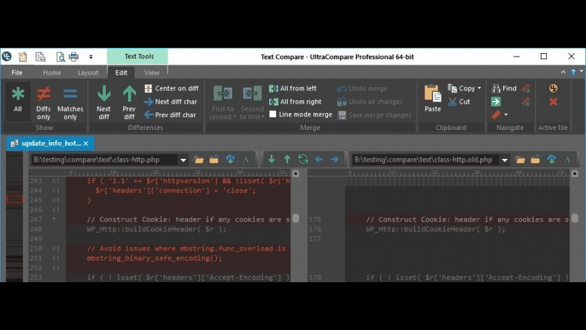Click the Text Tools contextual tab

coord(138,57)
